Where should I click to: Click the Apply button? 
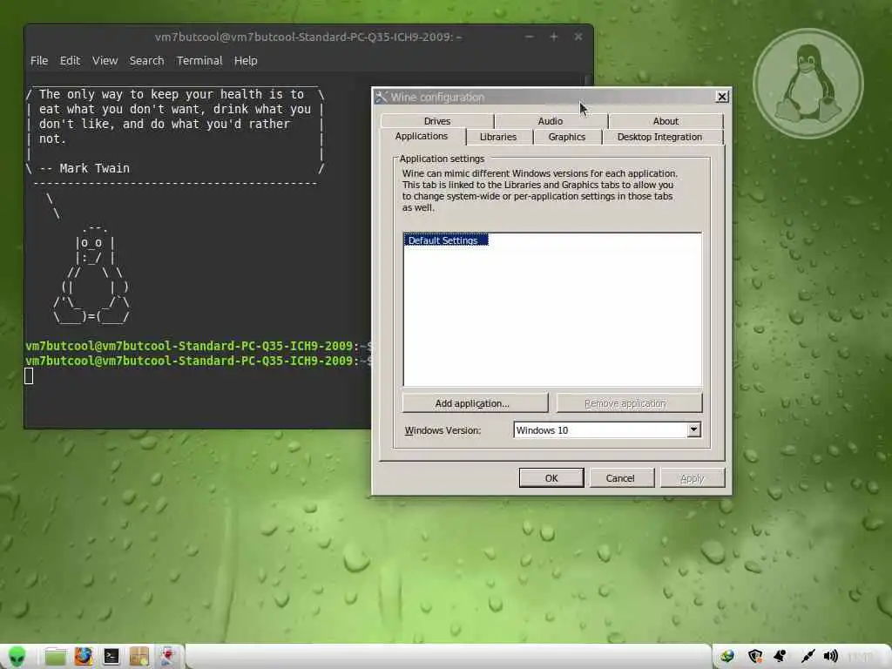pos(693,478)
